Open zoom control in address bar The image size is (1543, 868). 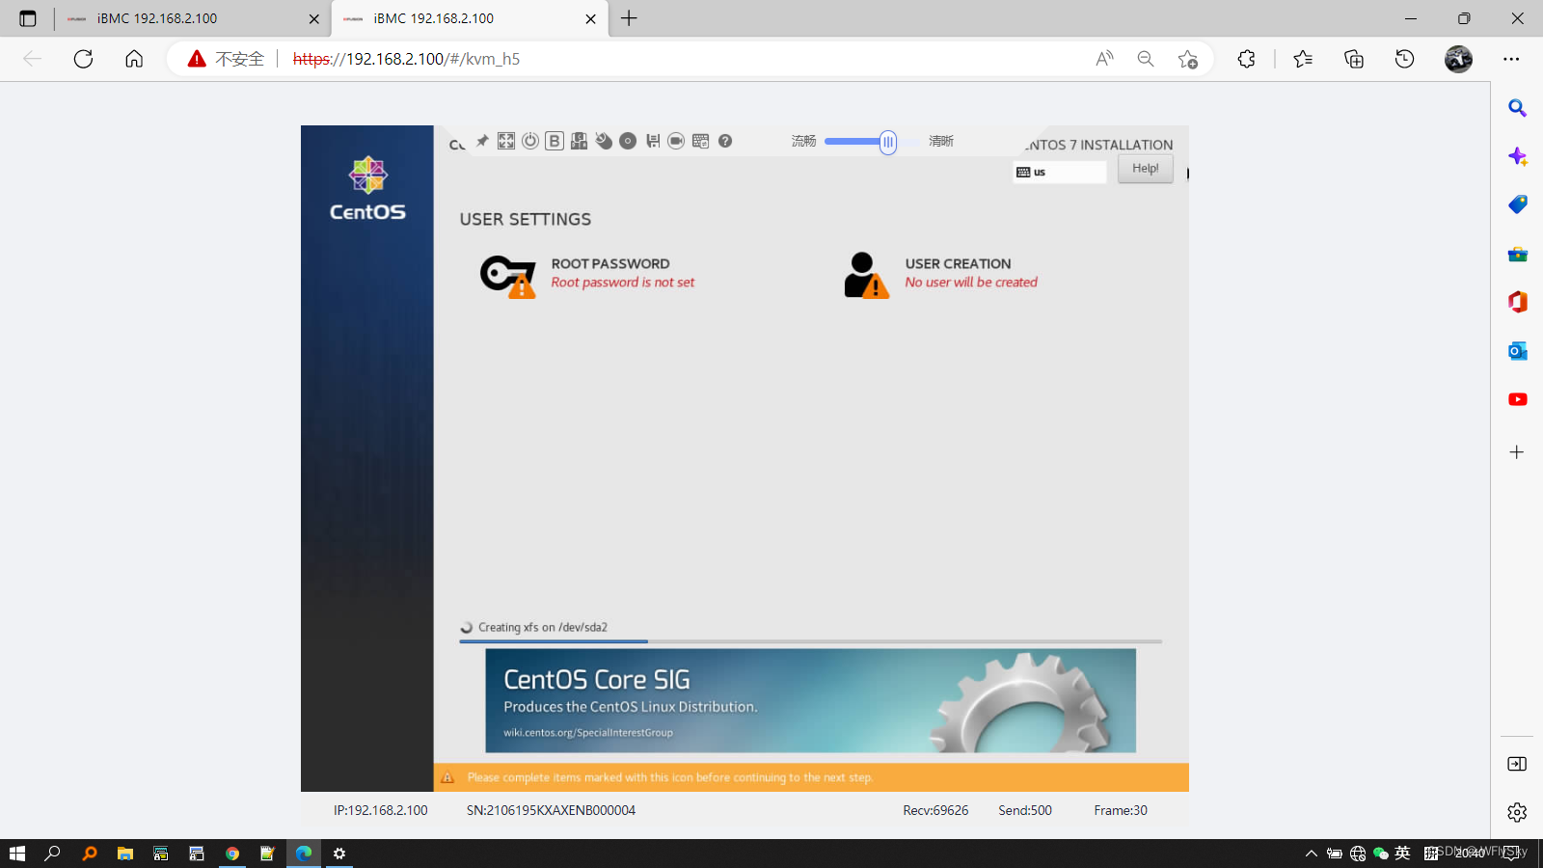click(1146, 59)
